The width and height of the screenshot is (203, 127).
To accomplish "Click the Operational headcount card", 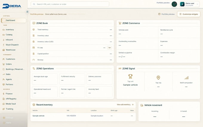I will 45,92.
